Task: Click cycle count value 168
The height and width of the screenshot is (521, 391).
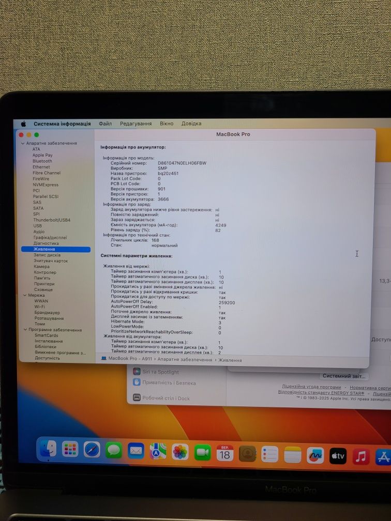Action: tap(155, 240)
